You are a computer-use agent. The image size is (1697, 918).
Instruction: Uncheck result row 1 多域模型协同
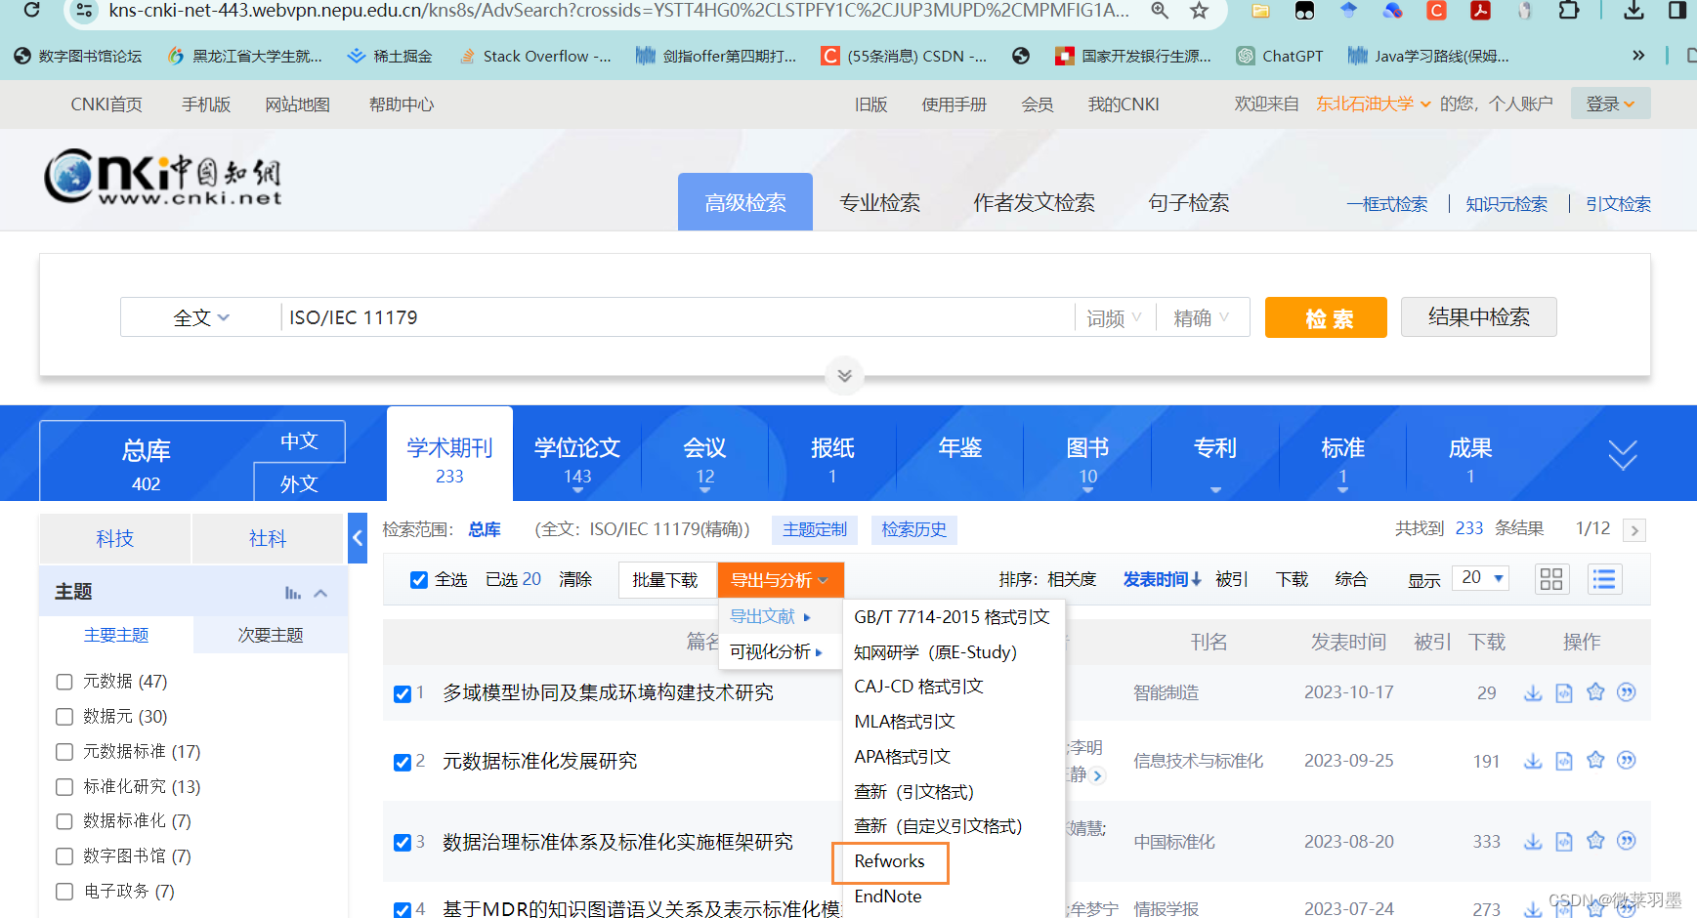402,693
